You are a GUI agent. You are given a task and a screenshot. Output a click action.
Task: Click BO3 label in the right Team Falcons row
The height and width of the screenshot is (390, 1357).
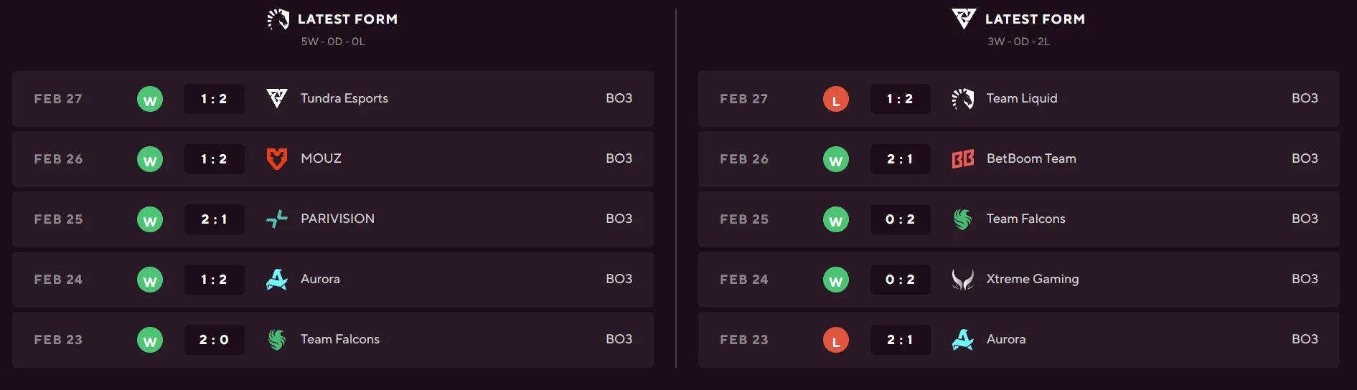pyautogui.click(x=1304, y=219)
